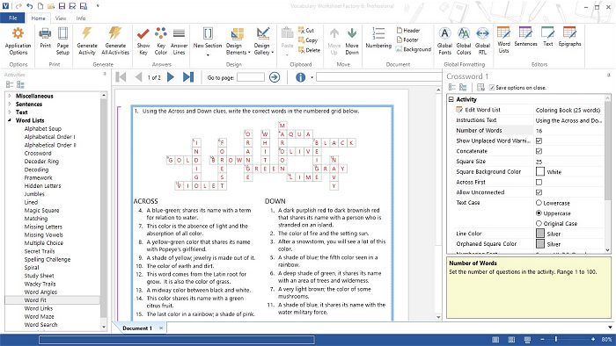
Task: Open the File menu
Action: coord(12,18)
